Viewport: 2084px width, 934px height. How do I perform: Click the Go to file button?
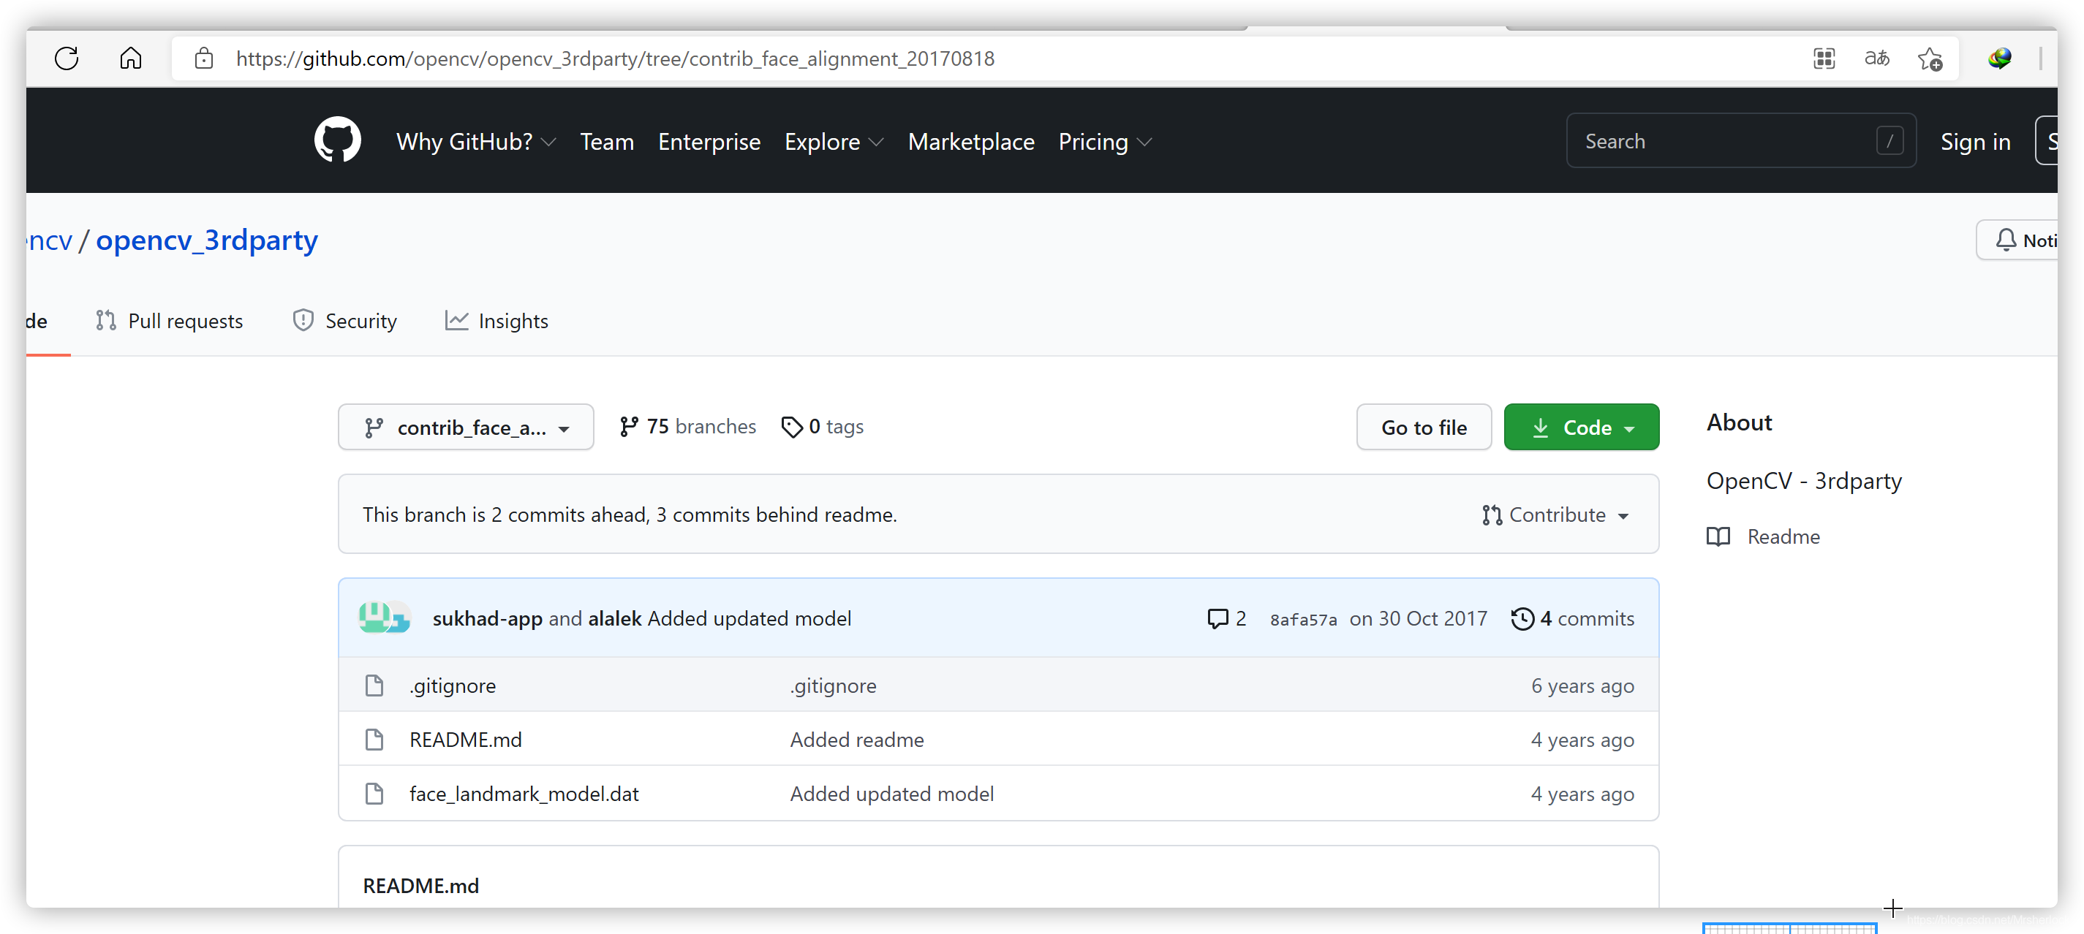[1423, 427]
